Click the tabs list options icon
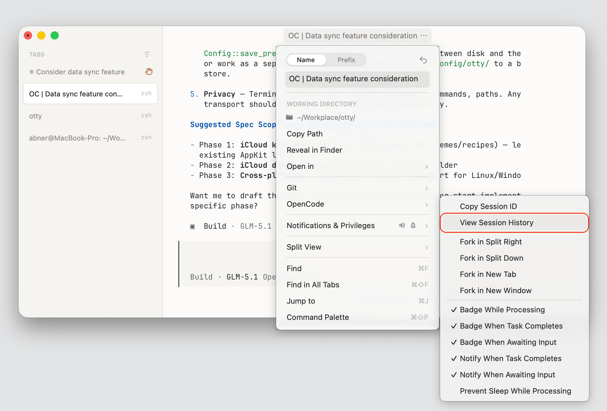 147,54
